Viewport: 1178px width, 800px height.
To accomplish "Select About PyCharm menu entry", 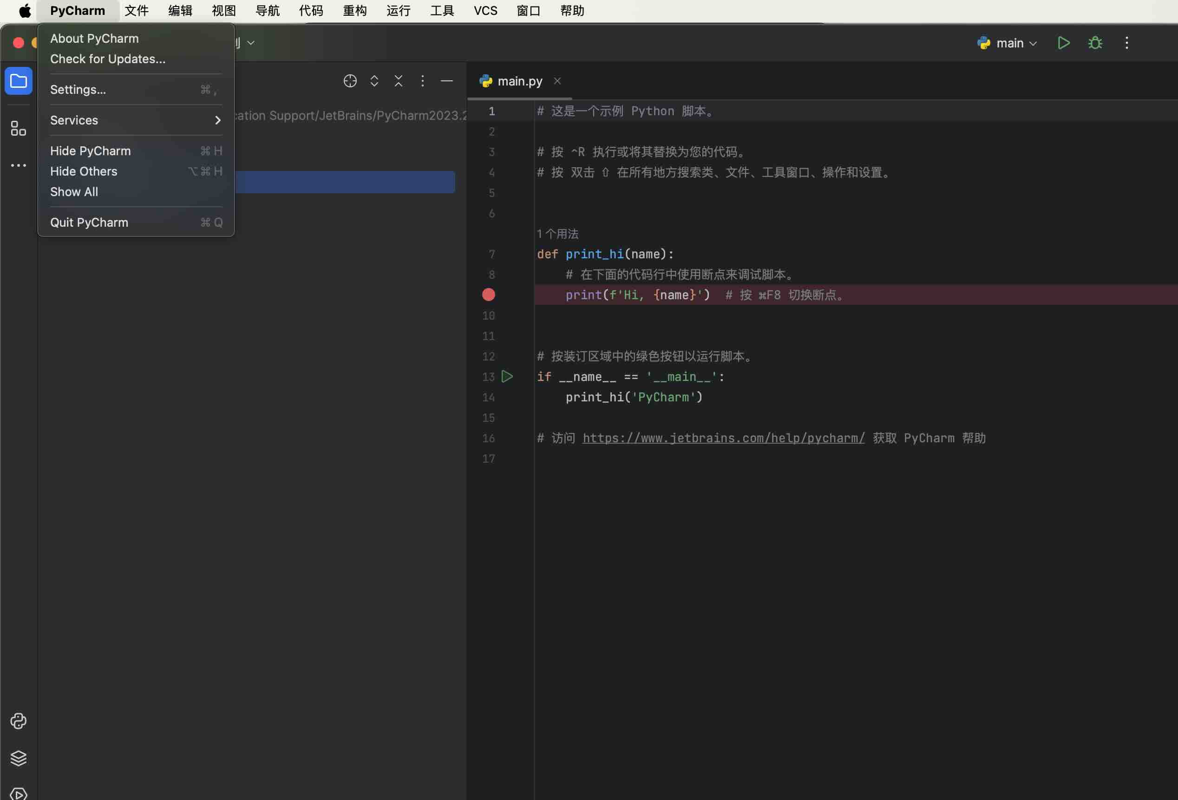I will [136, 39].
